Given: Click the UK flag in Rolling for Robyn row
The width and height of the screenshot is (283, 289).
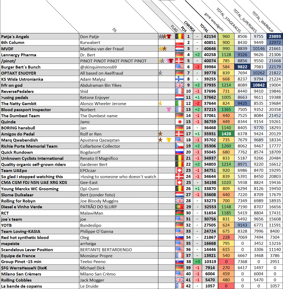Looking at the screenshot, I should [180, 201].
